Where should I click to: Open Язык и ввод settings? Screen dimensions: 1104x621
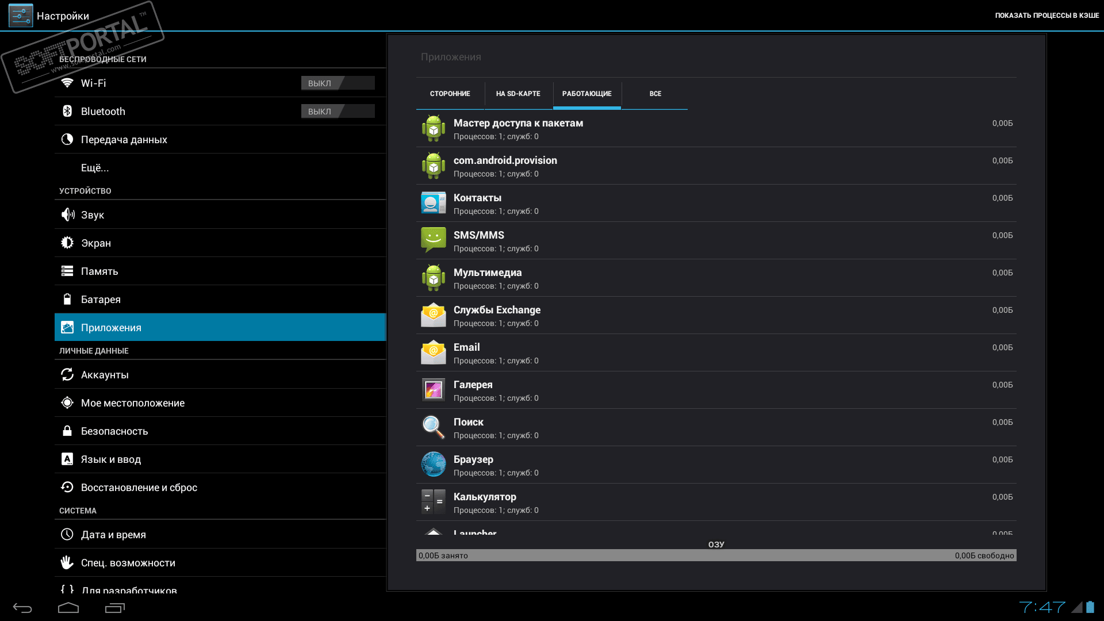111,459
